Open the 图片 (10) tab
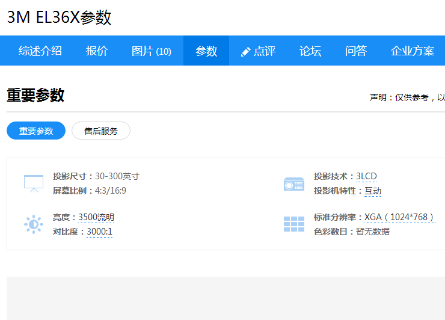This screenshot has height=320, width=445. [152, 51]
